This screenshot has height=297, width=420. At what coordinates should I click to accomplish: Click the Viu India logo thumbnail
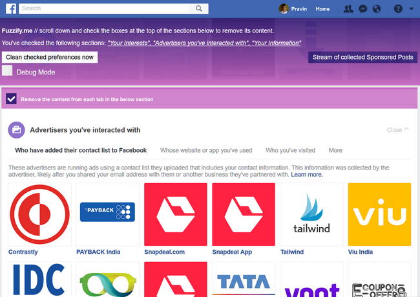[379, 214]
